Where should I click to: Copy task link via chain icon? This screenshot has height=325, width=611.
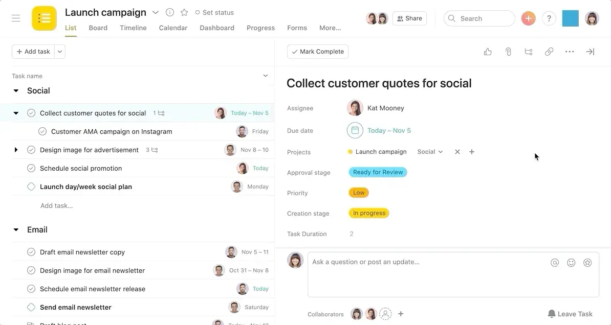pyautogui.click(x=549, y=52)
